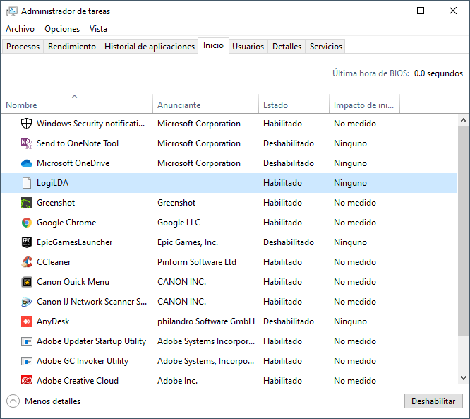The height and width of the screenshot is (419, 470).
Task: Click the scrollbar down arrow
Action: (463, 377)
